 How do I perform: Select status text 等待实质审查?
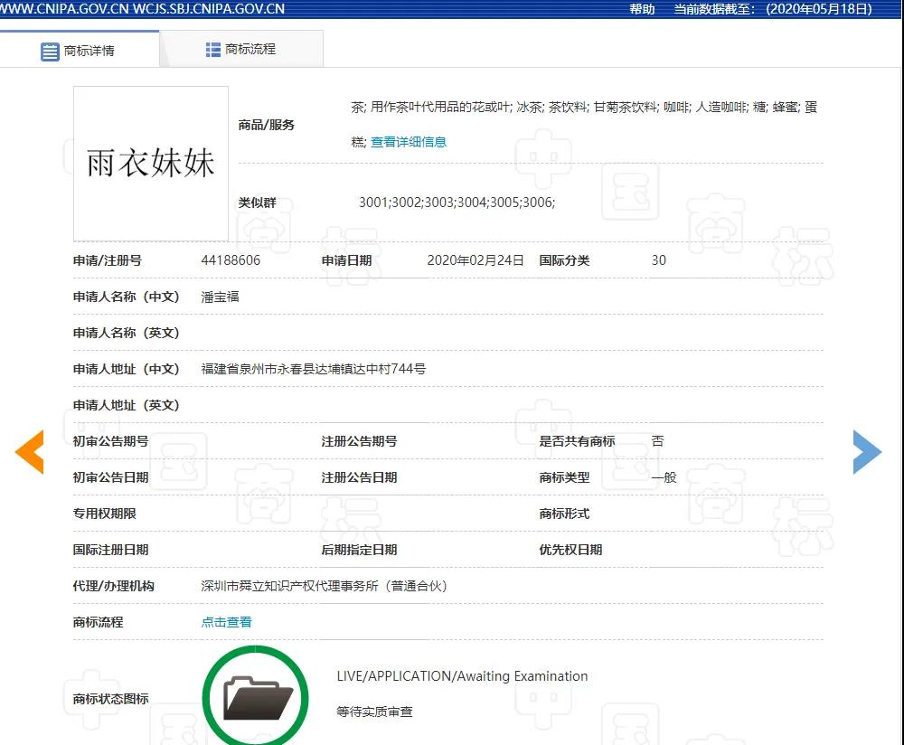(x=374, y=712)
